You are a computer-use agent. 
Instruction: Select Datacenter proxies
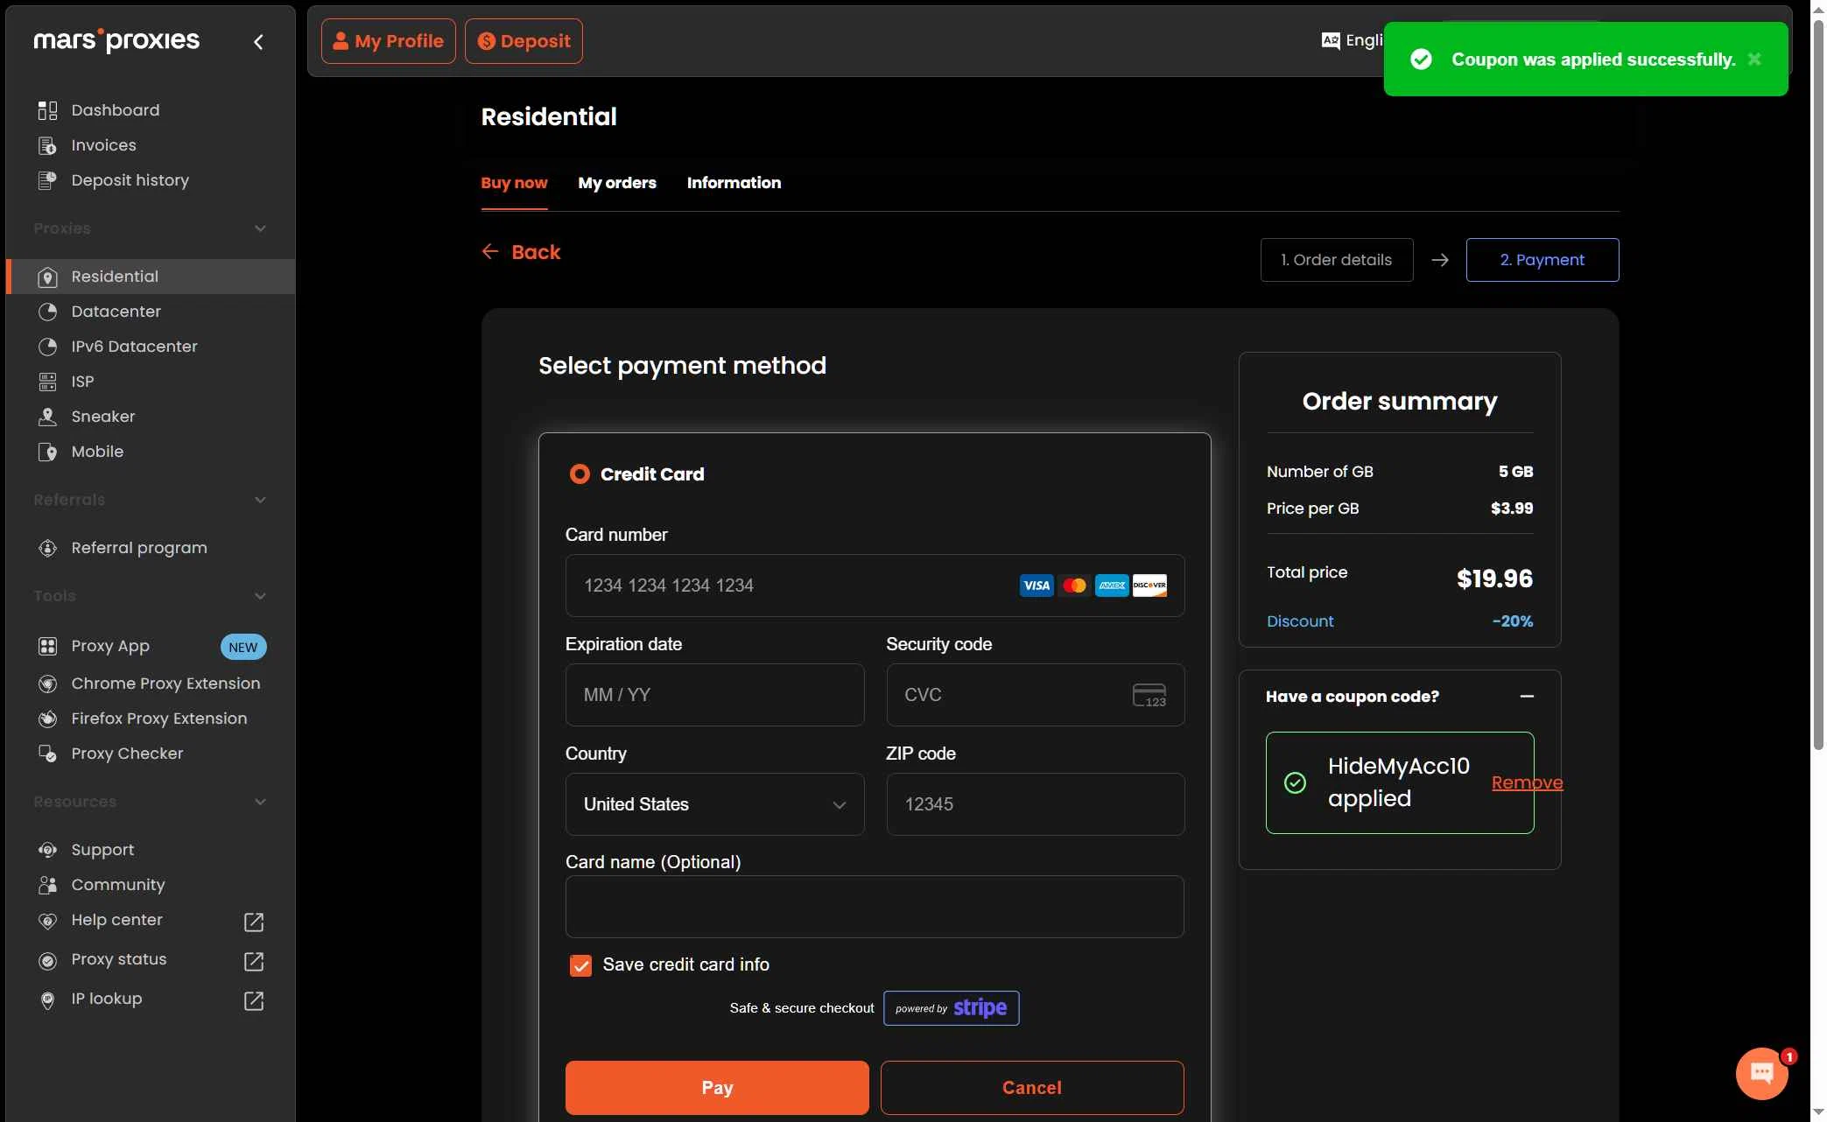point(115,312)
